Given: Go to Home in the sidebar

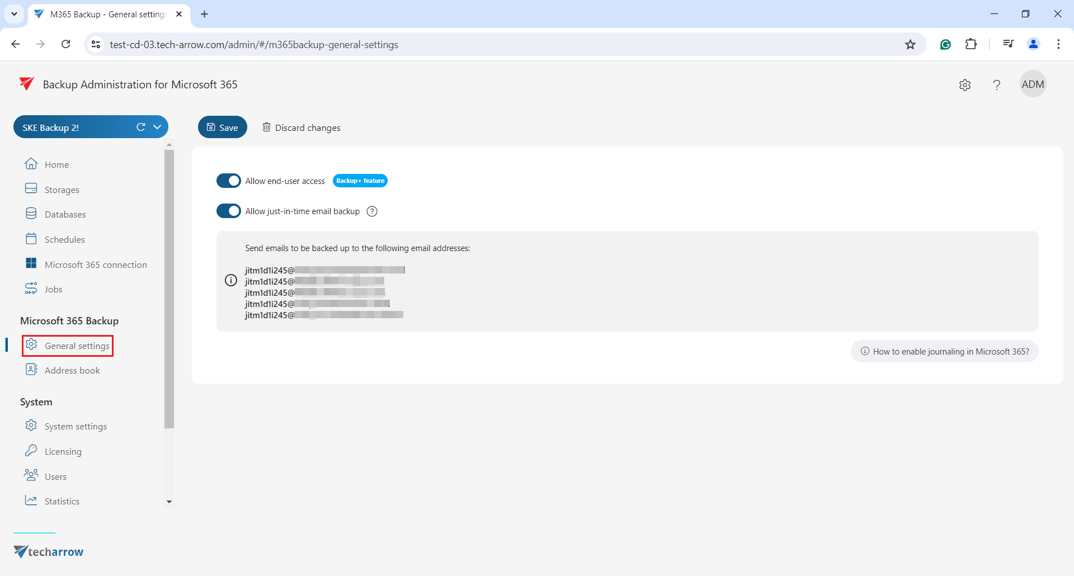Looking at the screenshot, I should 57,164.
